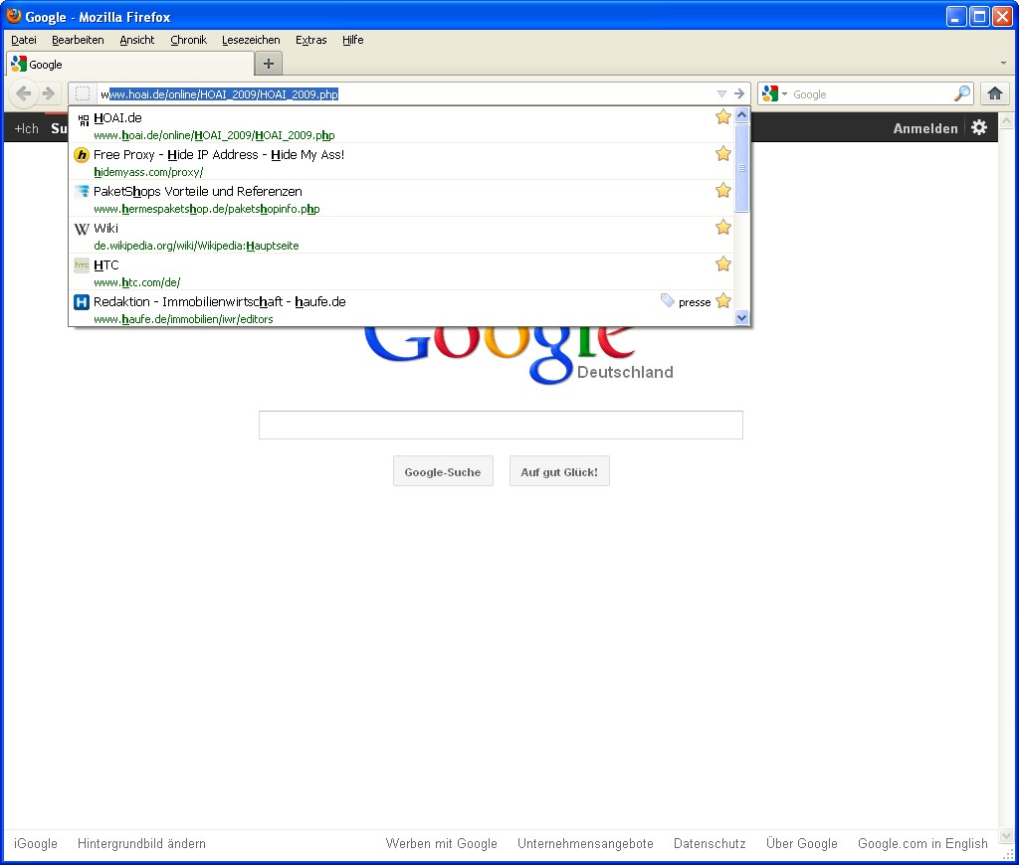Open the Ansicht menu
Viewport: 1019px width, 865px height.
[x=137, y=40]
